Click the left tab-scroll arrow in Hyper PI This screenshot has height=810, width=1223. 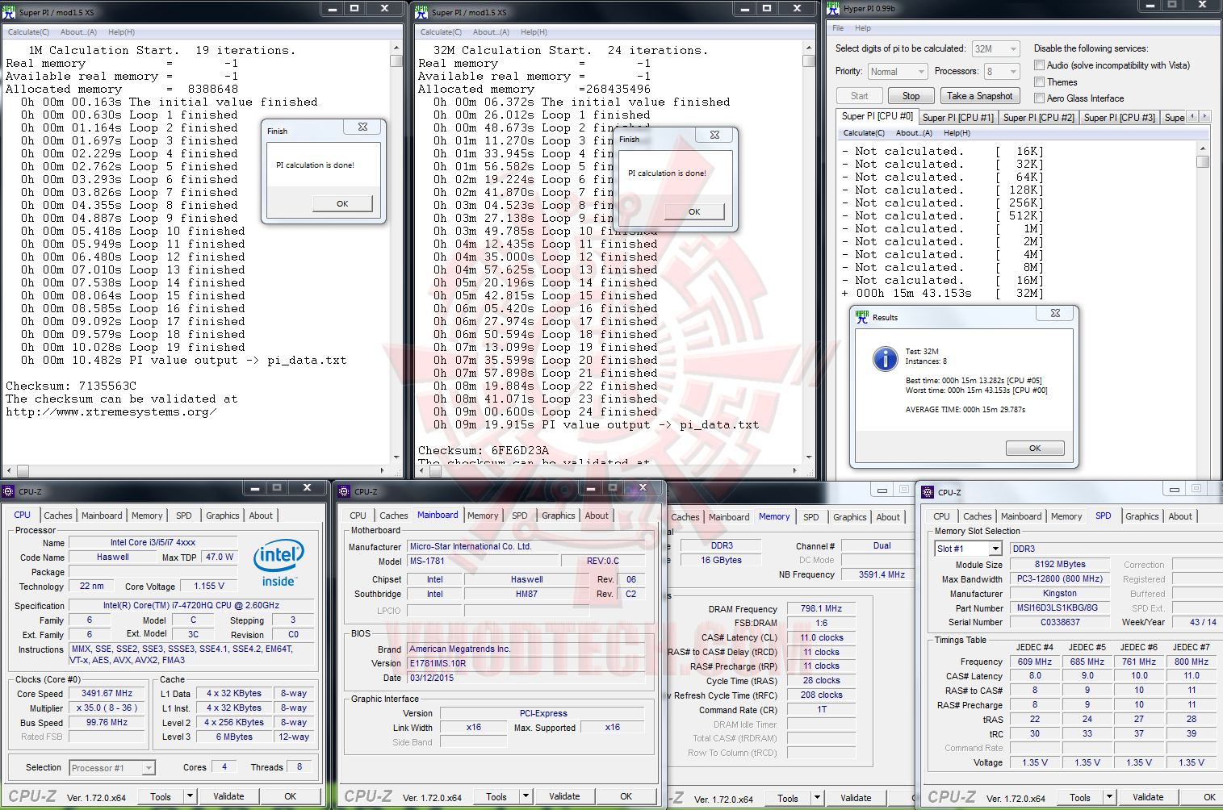tap(1192, 116)
